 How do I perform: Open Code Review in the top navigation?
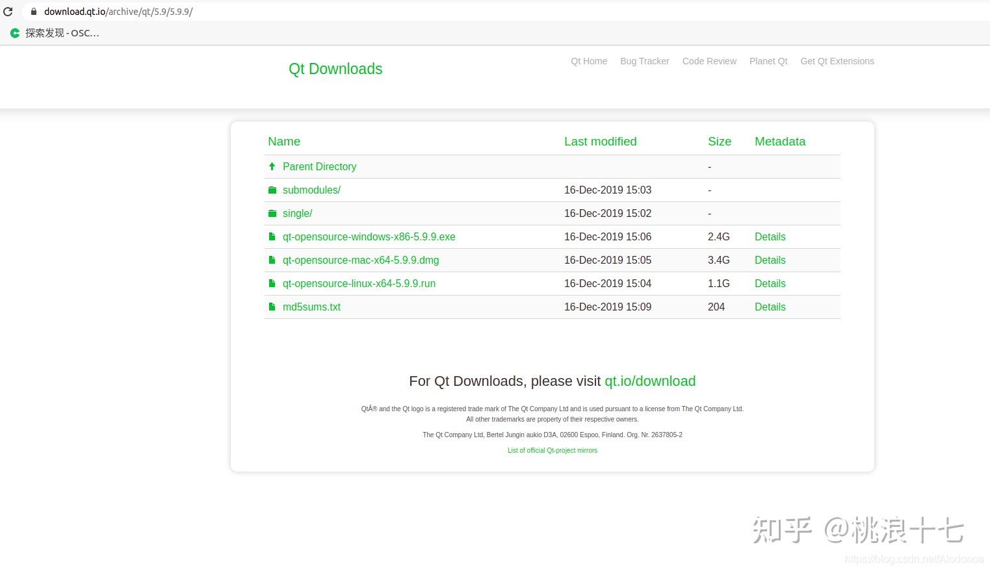click(x=709, y=61)
